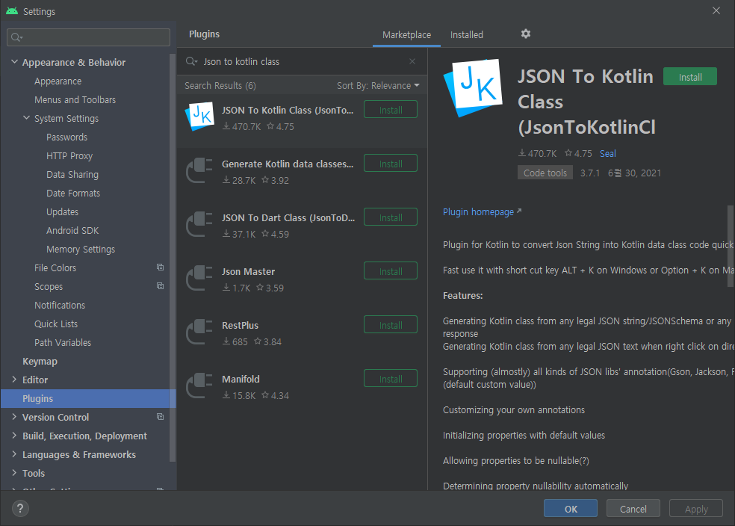Open the Seal vendor link
Viewport: 735px width, 526px height.
click(607, 154)
